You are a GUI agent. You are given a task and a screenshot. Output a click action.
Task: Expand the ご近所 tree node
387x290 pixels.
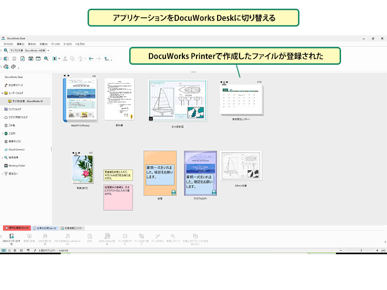coord(2,133)
